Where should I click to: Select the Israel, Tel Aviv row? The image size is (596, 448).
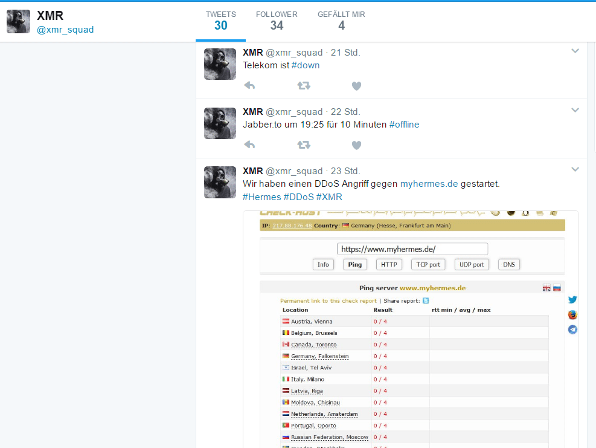(414, 368)
